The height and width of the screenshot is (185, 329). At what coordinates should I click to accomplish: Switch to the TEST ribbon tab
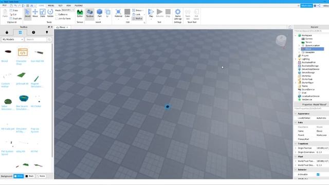pos(60,6)
